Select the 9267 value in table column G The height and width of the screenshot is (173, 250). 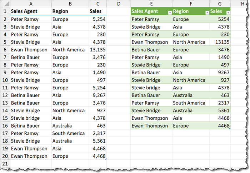point(220,73)
